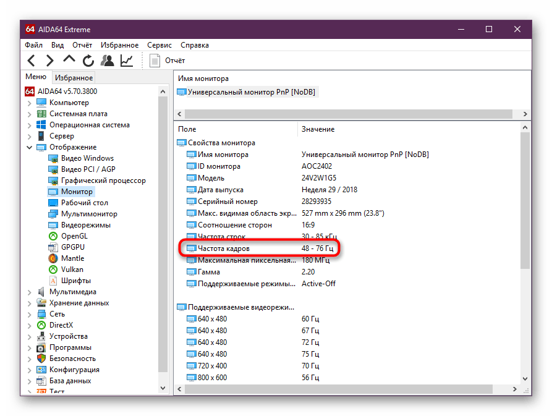Click the Системная плата board icon
This screenshot has width=552, height=416.
coord(41,114)
